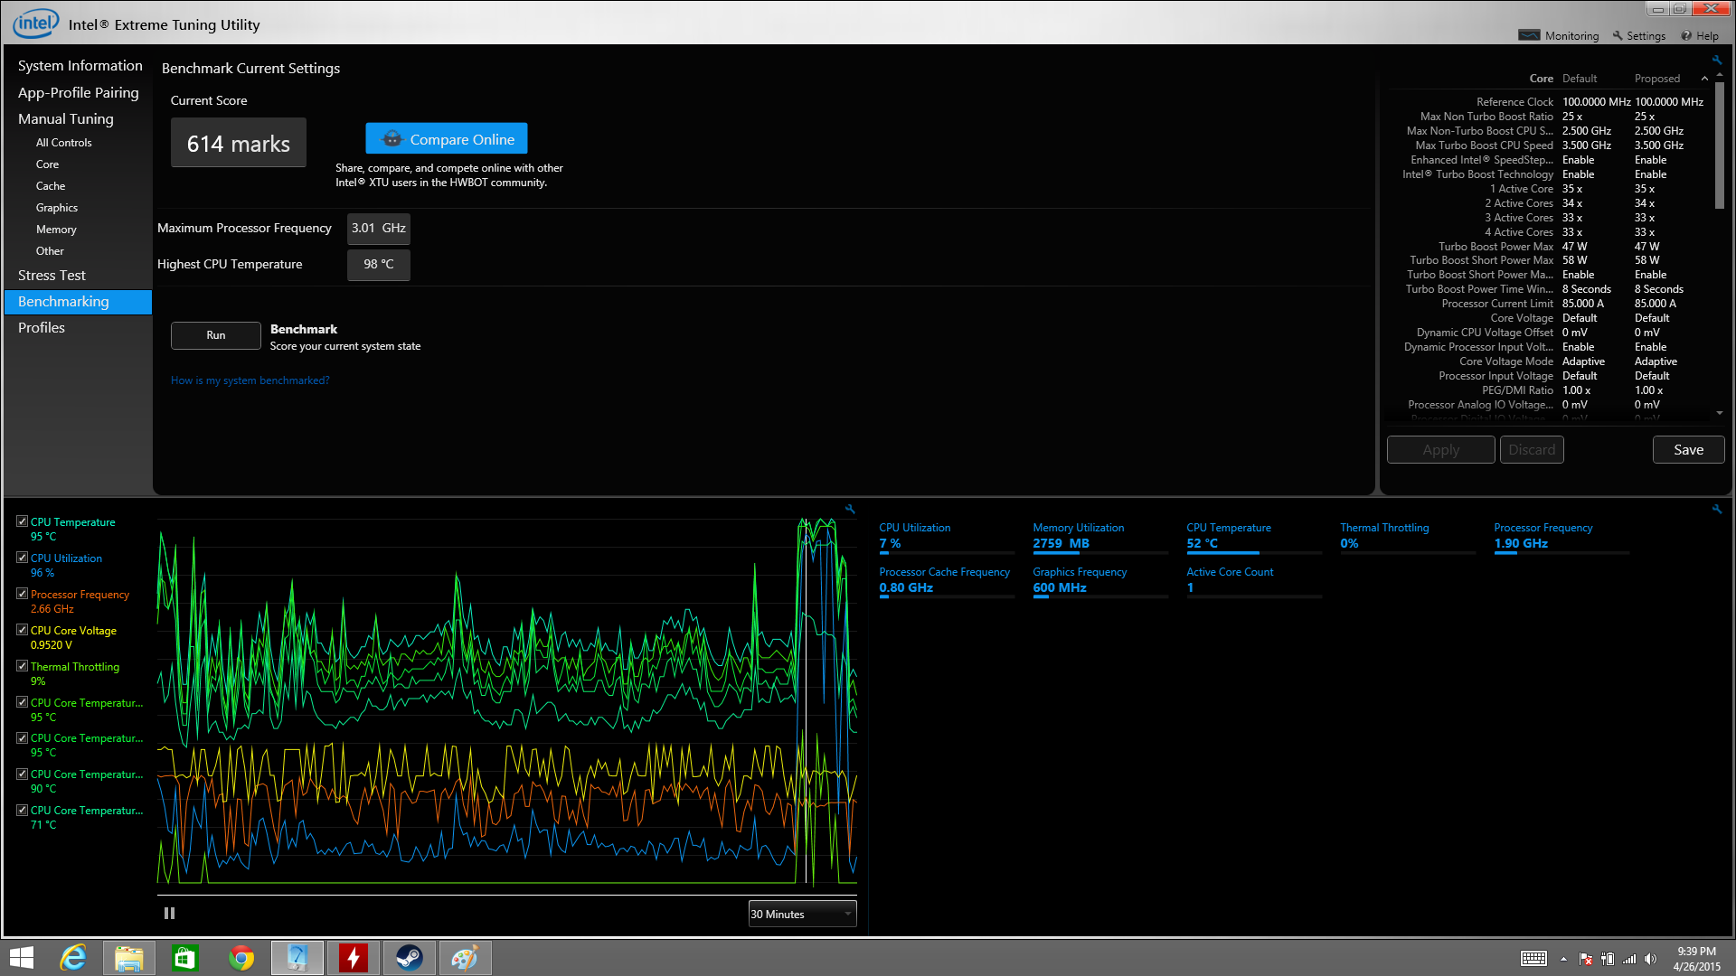Pause the monitoring graph

169,914
